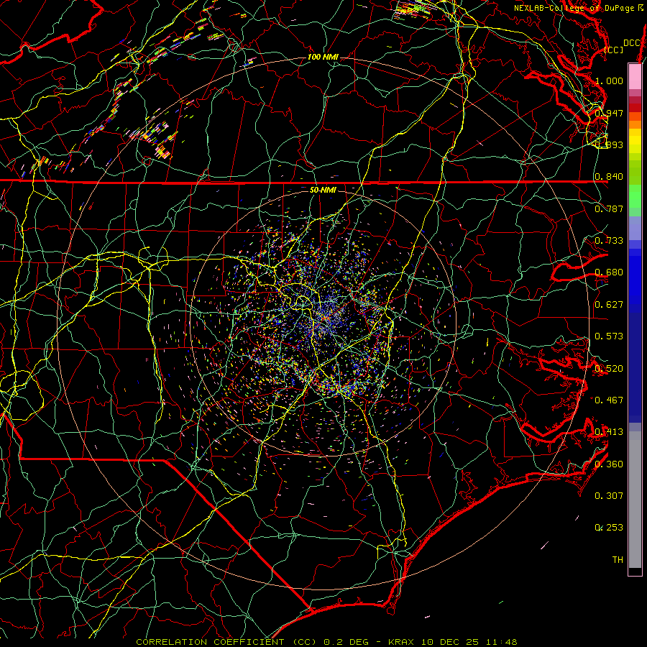Pick the gray segment of the color bar
This screenshot has height=647, width=647.
635,500
